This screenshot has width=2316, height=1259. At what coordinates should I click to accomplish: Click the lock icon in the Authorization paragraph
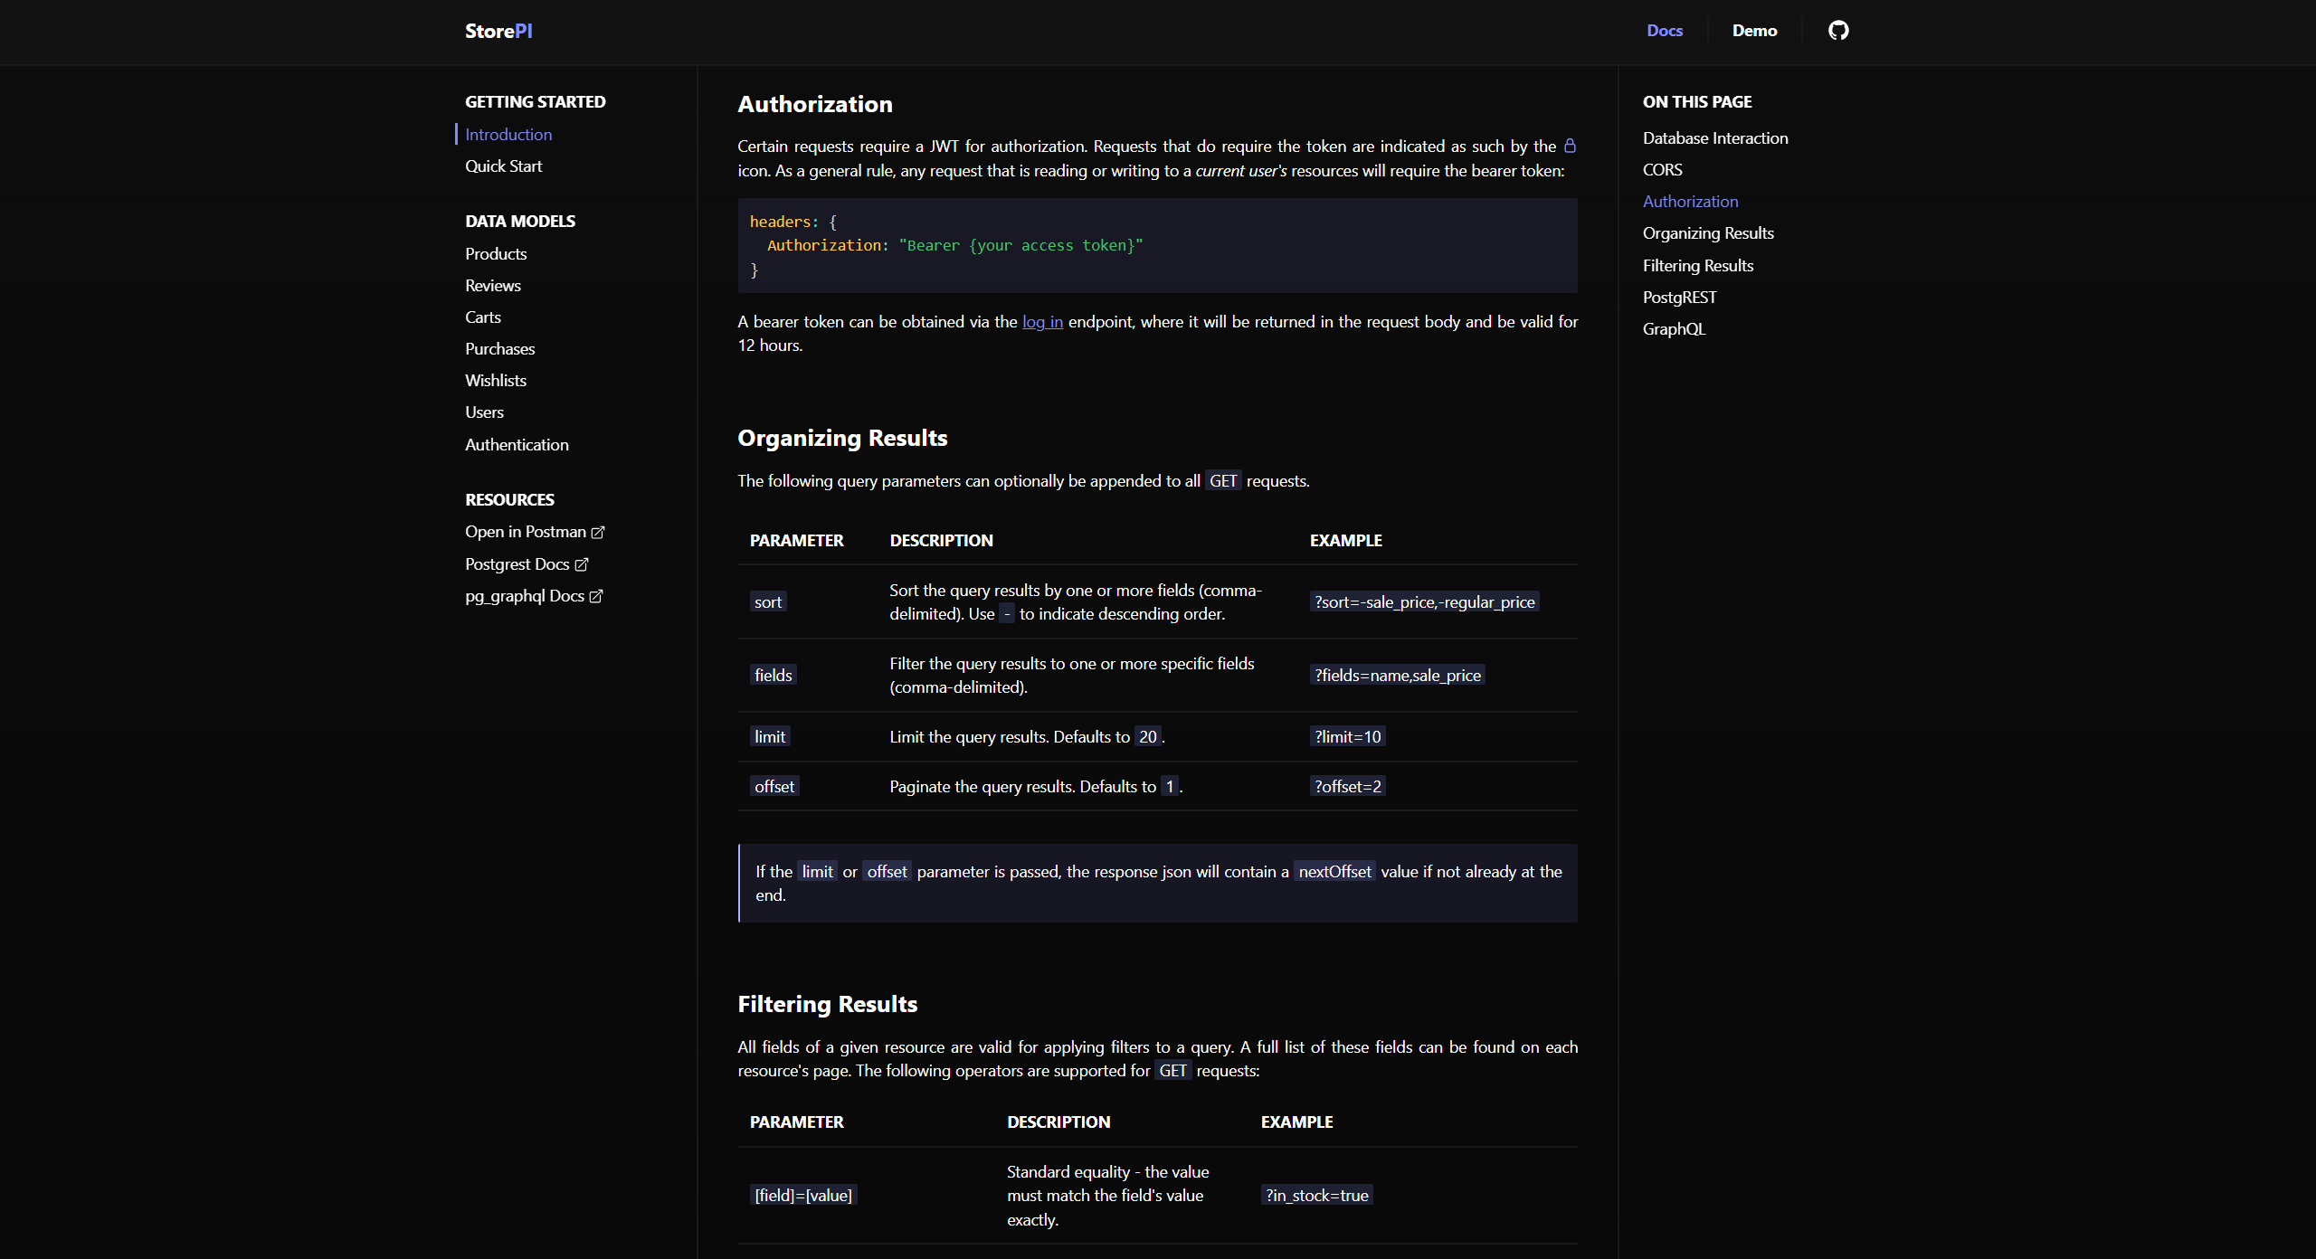tap(1570, 145)
